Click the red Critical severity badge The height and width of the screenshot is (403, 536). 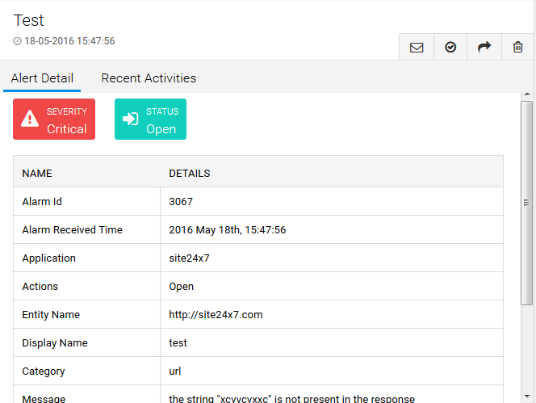pyautogui.click(x=54, y=120)
